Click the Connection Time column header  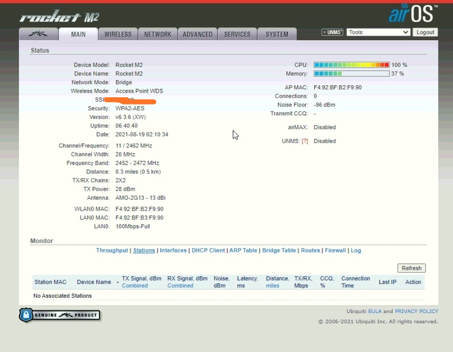356,282
